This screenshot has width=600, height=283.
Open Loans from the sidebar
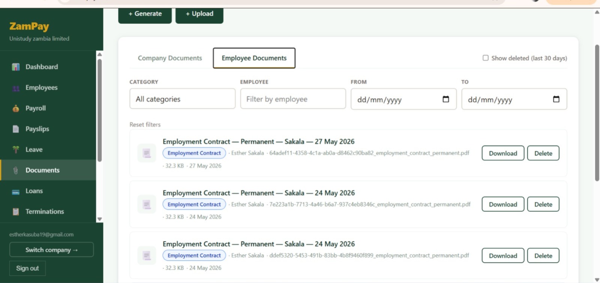click(48, 191)
